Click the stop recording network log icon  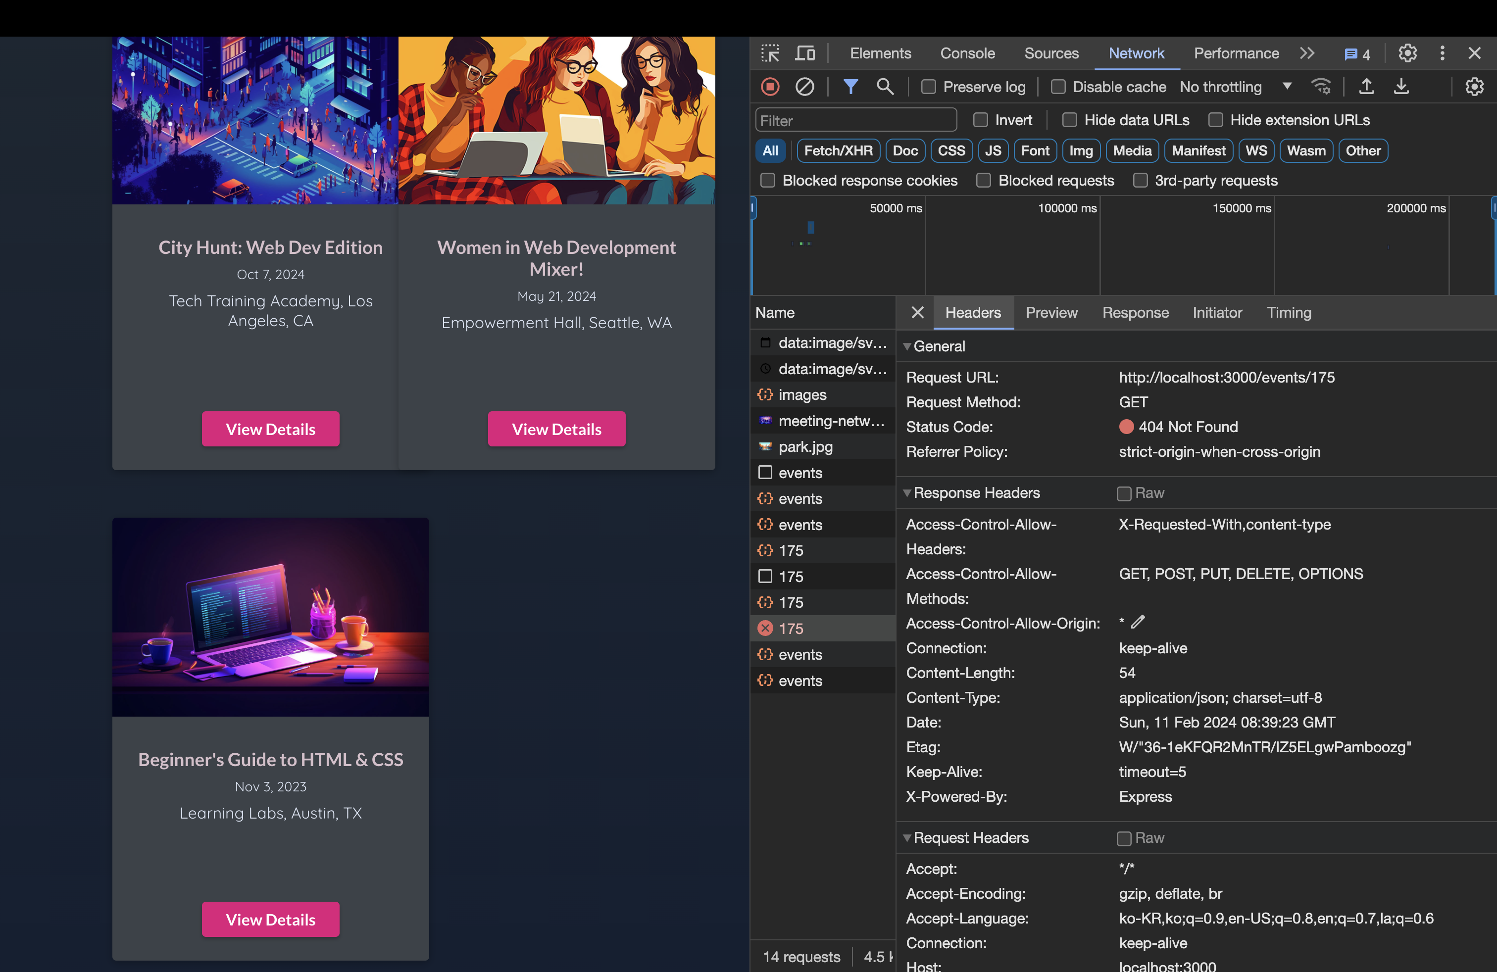tap(770, 87)
